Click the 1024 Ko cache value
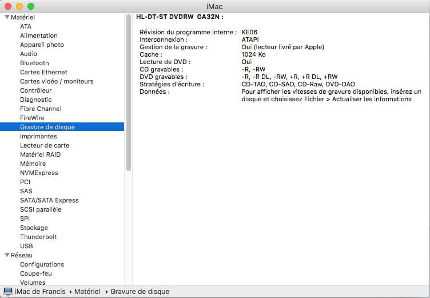Image resolution: width=430 pixels, height=298 pixels. 254,54
